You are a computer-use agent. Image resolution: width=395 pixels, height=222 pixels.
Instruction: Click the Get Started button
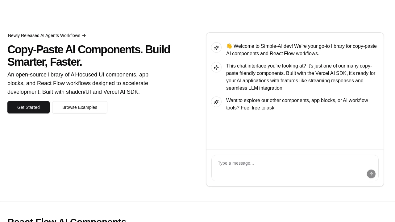[28, 107]
